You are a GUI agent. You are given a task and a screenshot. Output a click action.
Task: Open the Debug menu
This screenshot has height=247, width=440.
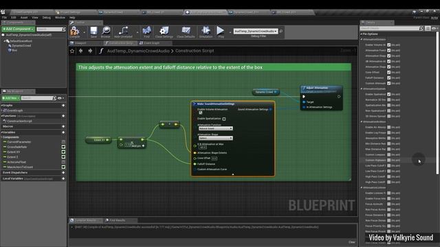coord(47,18)
